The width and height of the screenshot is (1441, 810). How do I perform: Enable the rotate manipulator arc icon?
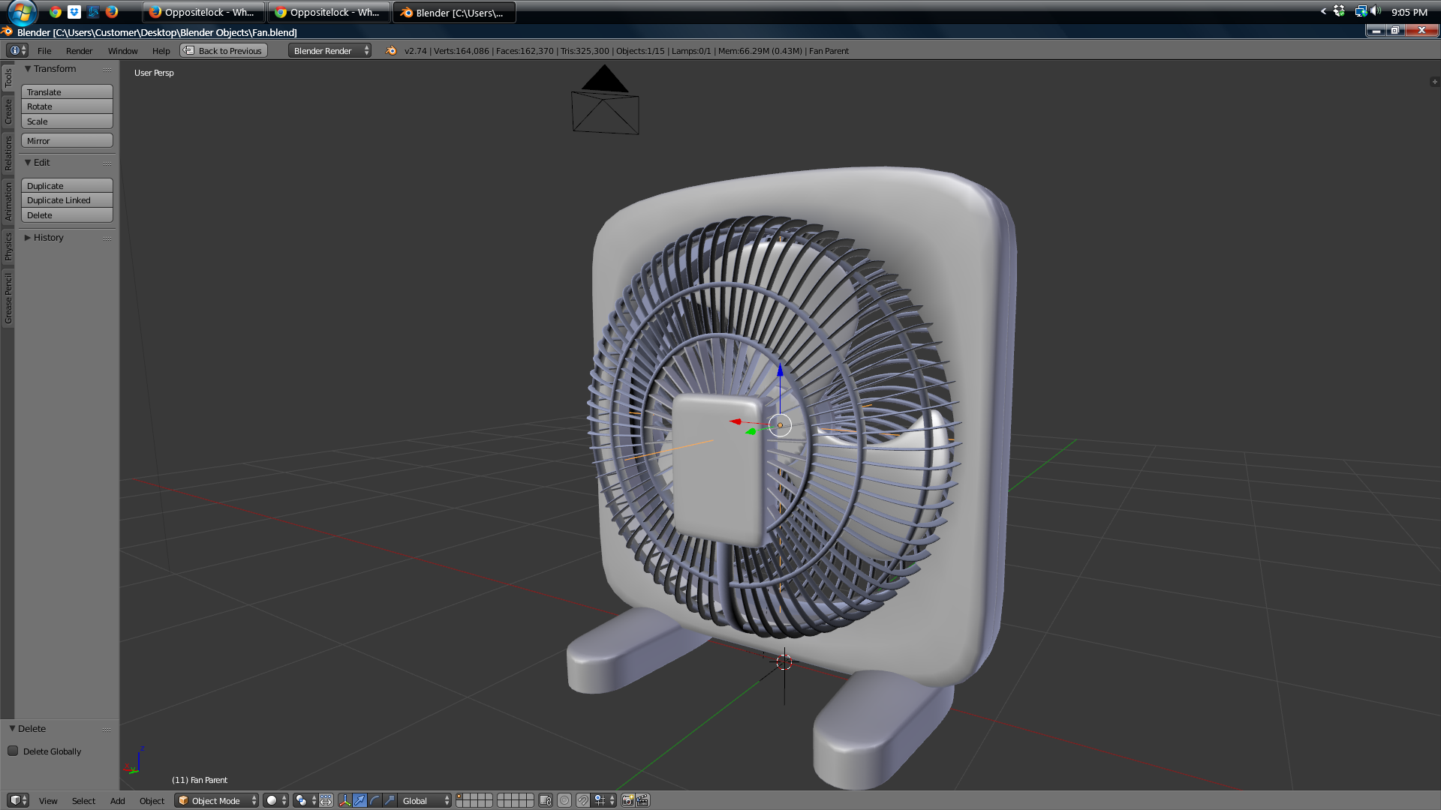pyautogui.click(x=375, y=800)
